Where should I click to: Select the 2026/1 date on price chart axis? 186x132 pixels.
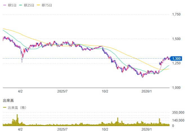pos(147,91)
